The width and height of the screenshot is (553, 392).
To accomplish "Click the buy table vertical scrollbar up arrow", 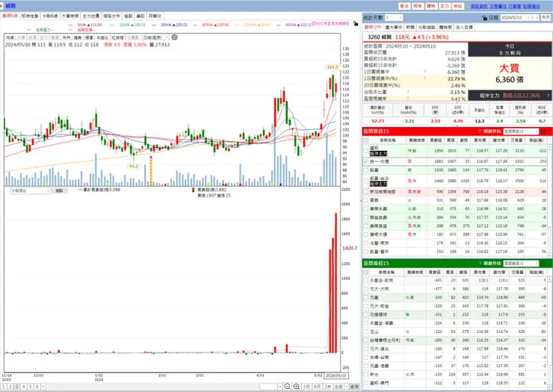I will tap(550, 146).
